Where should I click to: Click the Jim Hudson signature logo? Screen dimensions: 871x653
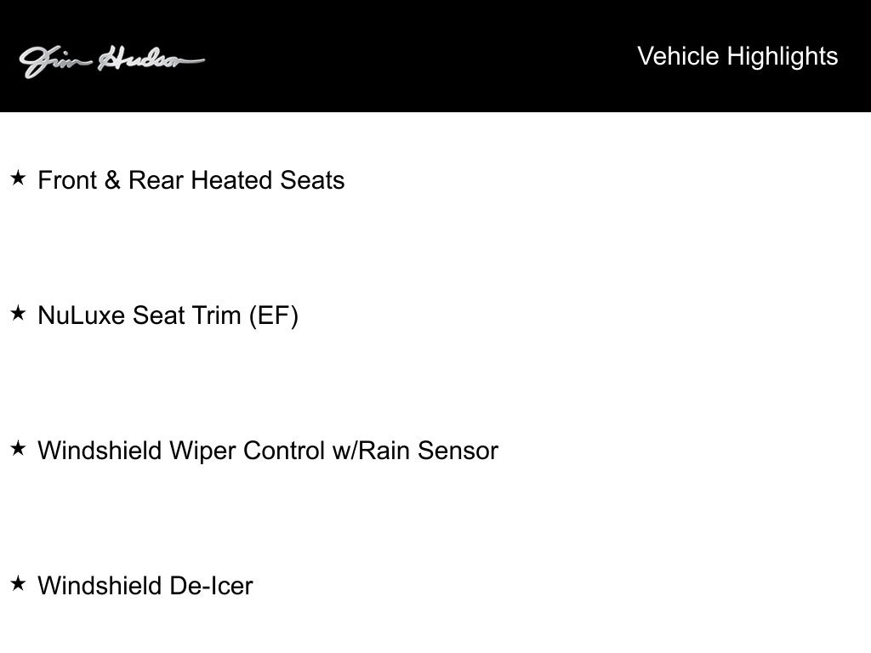[x=111, y=60]
